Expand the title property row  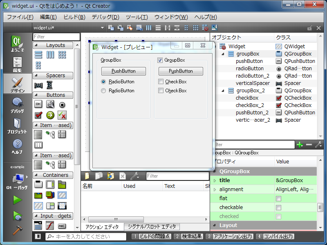coord(215,180)
